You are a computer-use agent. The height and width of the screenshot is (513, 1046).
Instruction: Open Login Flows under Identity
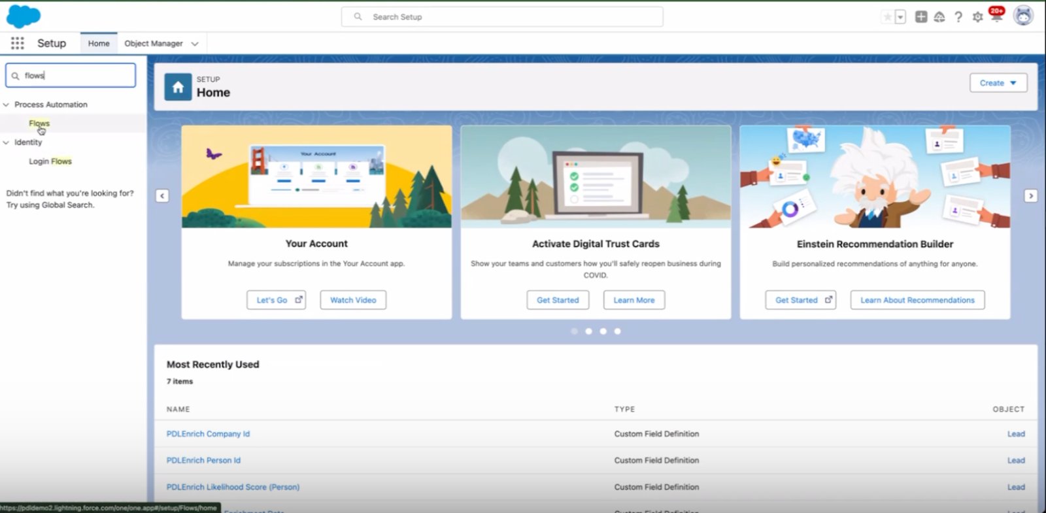click(50, 161)
